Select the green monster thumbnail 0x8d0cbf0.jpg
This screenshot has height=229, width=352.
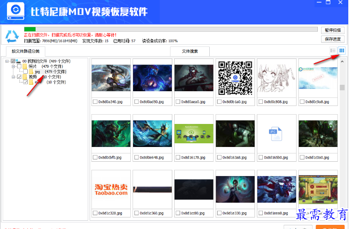(x=111, y=134)
